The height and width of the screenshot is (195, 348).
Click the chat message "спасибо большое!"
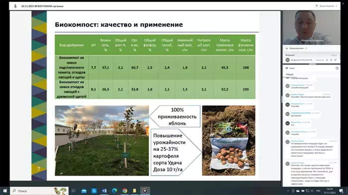[300, 87]
